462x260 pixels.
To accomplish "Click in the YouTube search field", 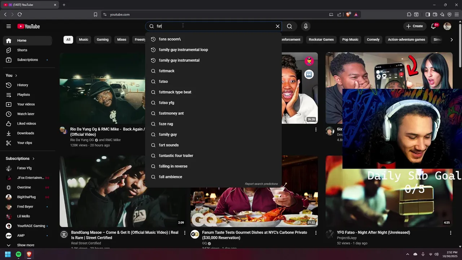I will click(x=214, y=26).
